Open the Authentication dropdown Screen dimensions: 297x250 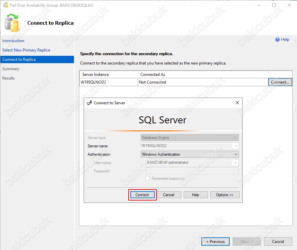190,154
